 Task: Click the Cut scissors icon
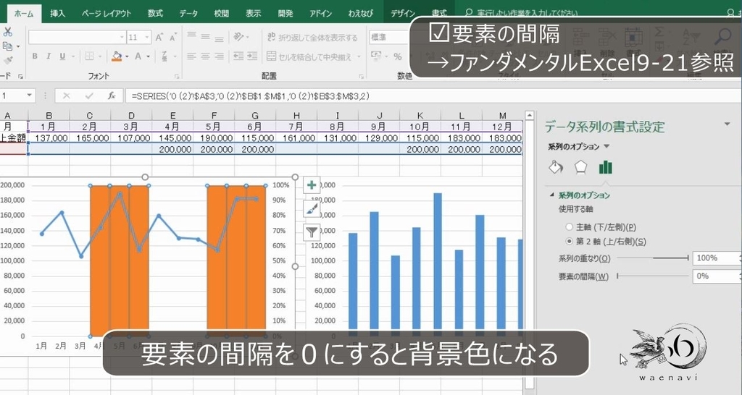coord(7,32)
